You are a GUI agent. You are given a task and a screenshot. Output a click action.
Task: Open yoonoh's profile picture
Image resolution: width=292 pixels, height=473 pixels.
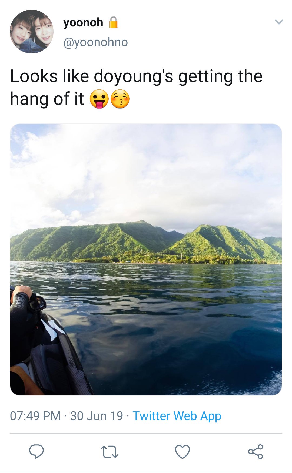point(32,32)
